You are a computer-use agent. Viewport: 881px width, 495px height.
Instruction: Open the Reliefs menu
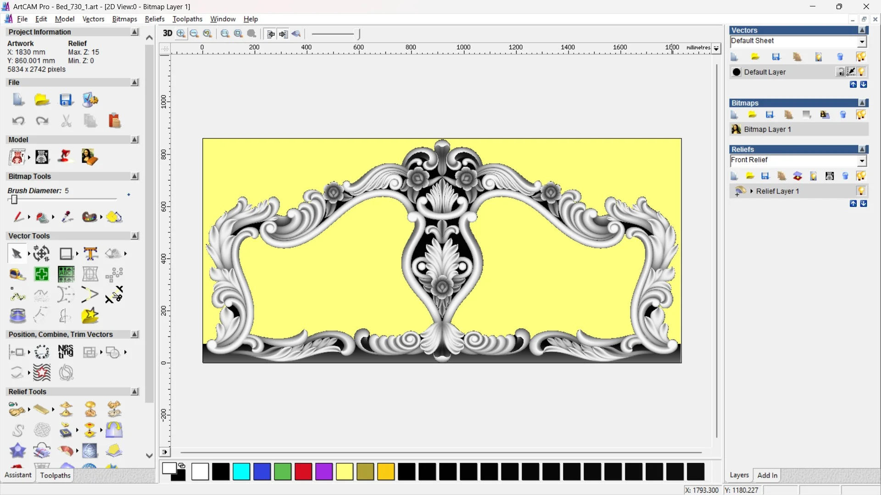[x=154, y=19]
